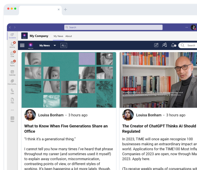Screen dimensions: 197x170
Task: Open Viva Connections in sidebar
Action: click(12, 82)
